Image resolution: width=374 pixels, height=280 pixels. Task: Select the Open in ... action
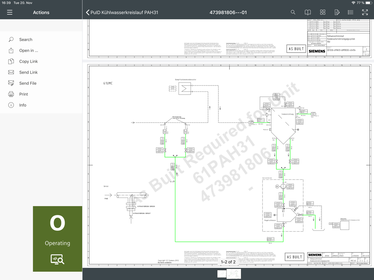pos(41,50)
